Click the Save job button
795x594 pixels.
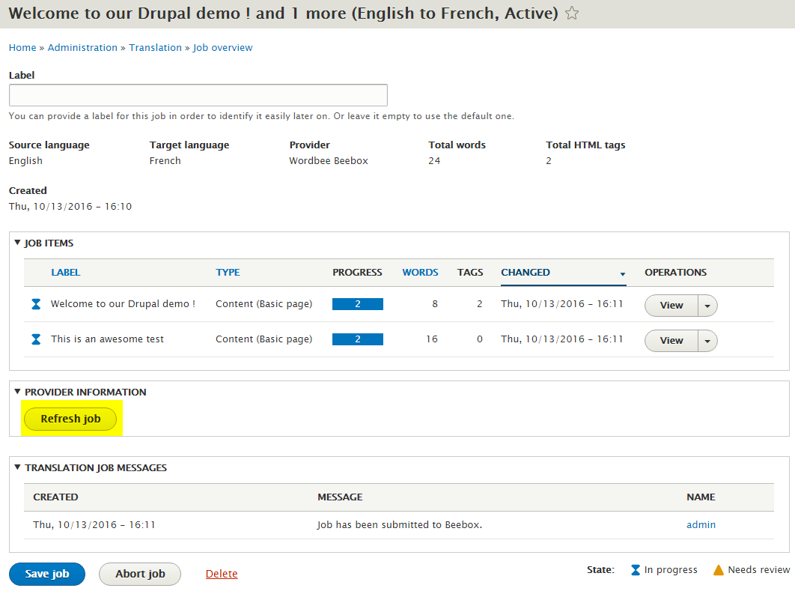tap(47, 574)
